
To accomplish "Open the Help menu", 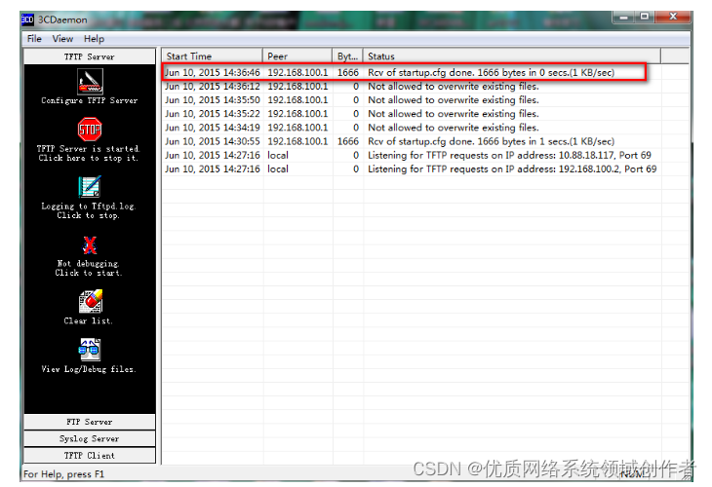I will 94,39.
